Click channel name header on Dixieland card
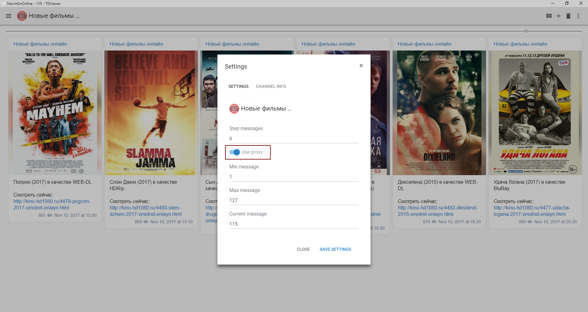588x312 pixels. [x=424, y=44]
